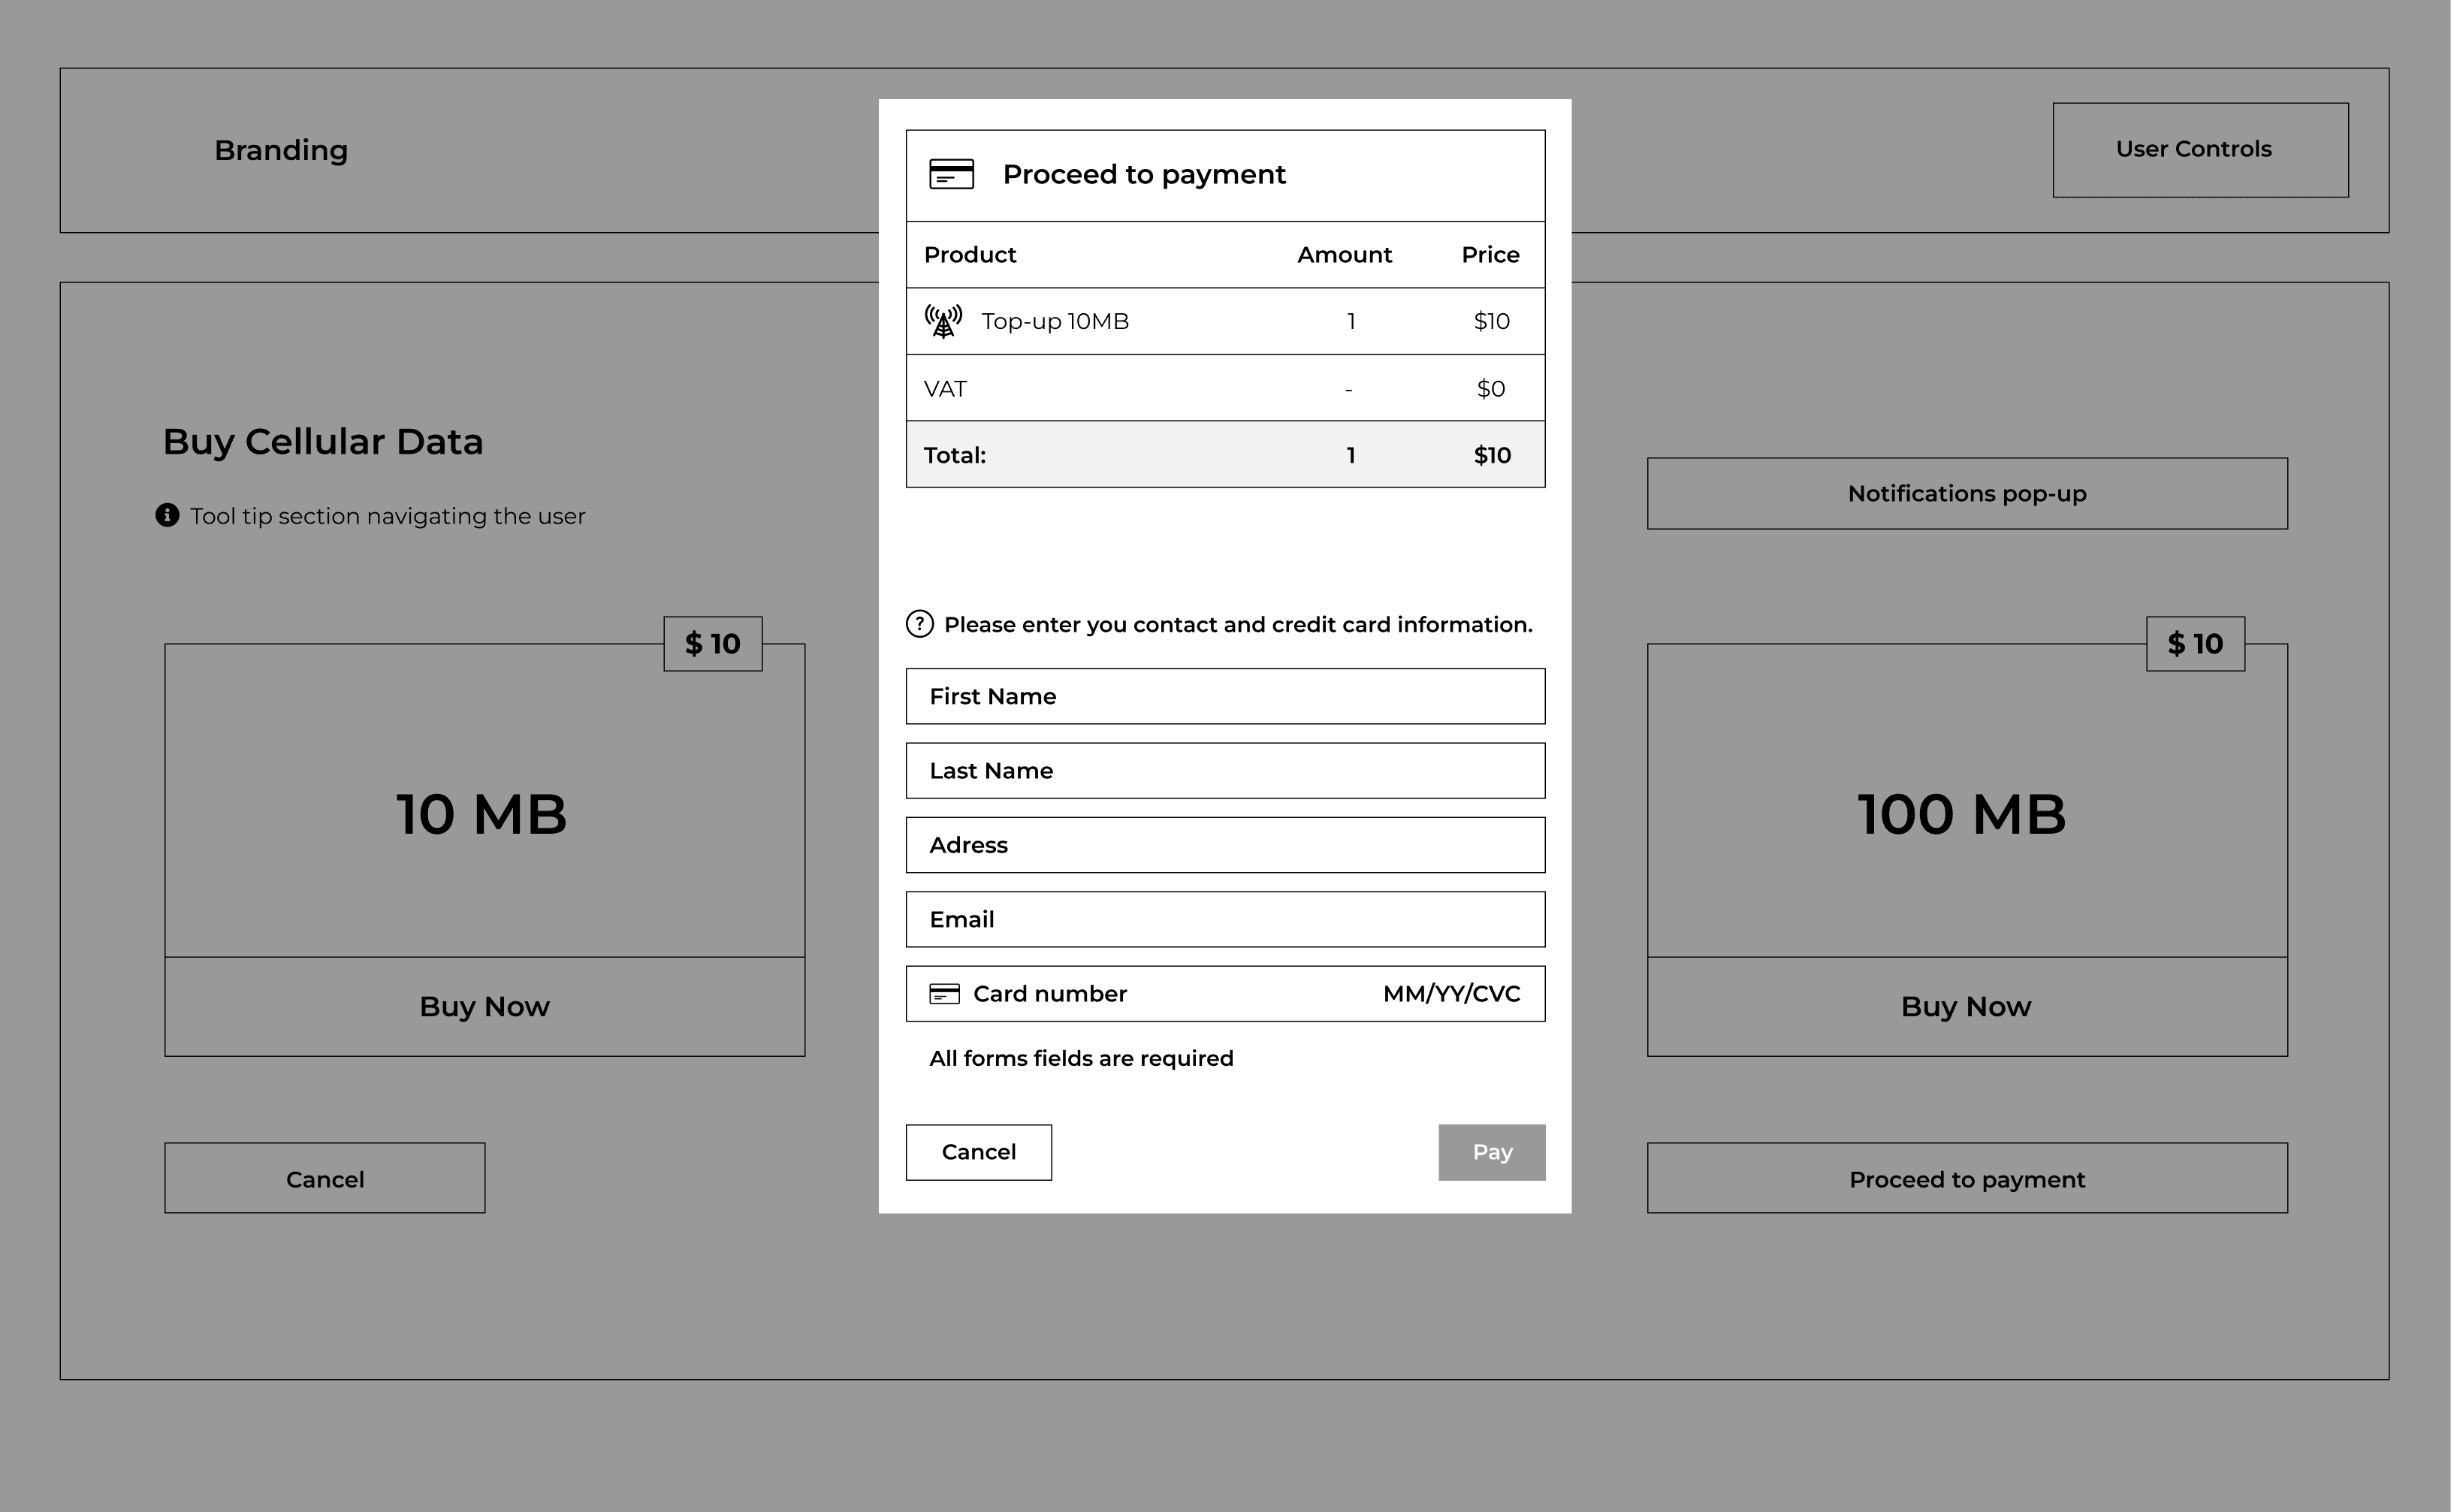Click the Branding area

[281, 150]
